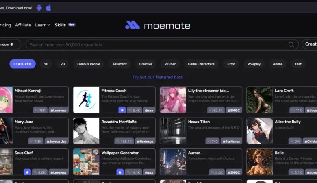The height and width of the screenshot is (183, 317).
Task: Open the Lara Croft thumbnail
Action: coord(260,100)
